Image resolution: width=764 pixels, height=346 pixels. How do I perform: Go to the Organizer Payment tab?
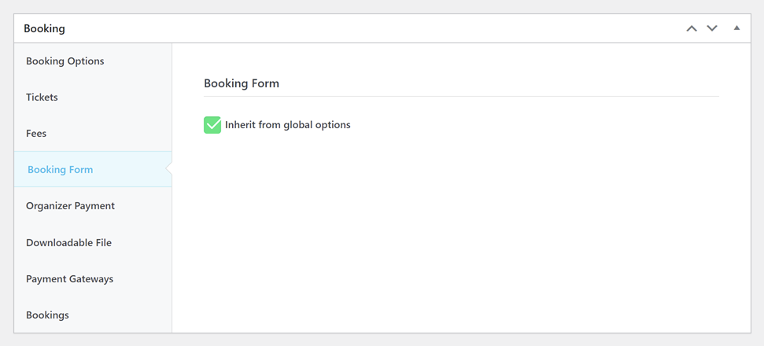coord(70,206)
